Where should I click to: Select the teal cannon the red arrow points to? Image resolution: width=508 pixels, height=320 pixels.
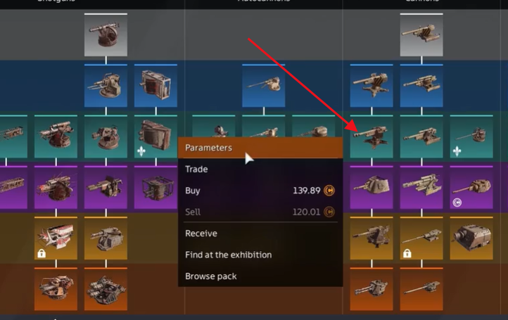pyautogui.click(x=372, y=136)
